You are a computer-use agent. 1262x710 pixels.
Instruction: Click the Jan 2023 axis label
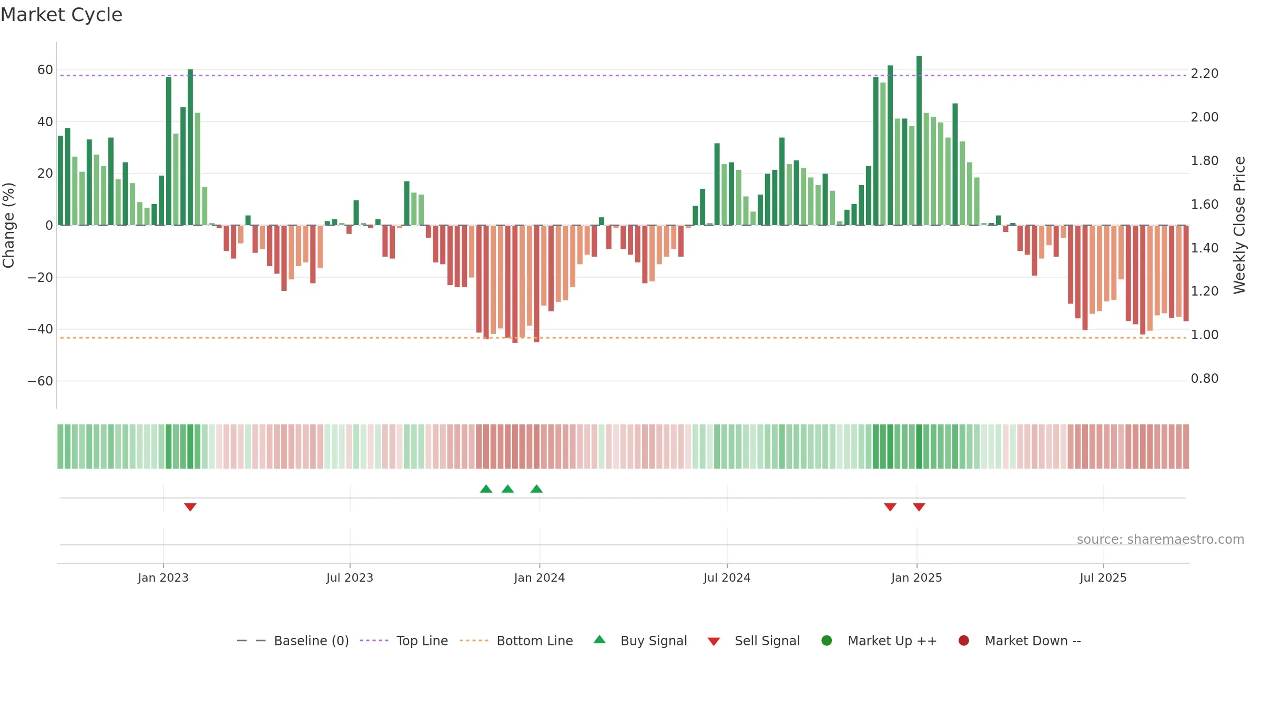click(163, 578)
